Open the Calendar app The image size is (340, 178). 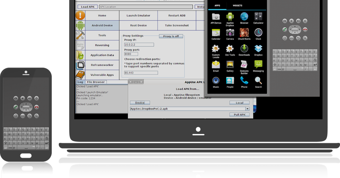[x=216, y=34]
